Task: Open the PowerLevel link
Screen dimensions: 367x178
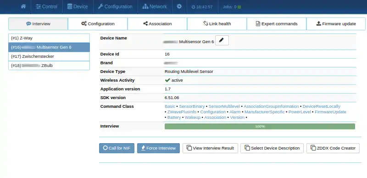Action: tap(300, 112)
